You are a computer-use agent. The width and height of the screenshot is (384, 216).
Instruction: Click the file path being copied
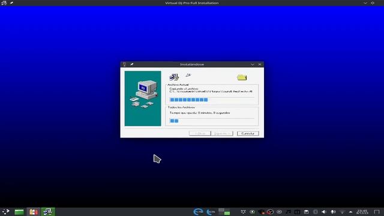tap(211, 92)
